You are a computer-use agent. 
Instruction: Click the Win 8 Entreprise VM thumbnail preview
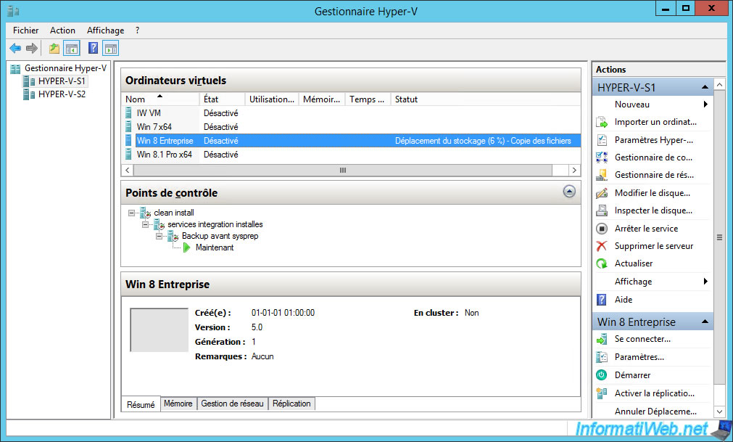point(159,330)
